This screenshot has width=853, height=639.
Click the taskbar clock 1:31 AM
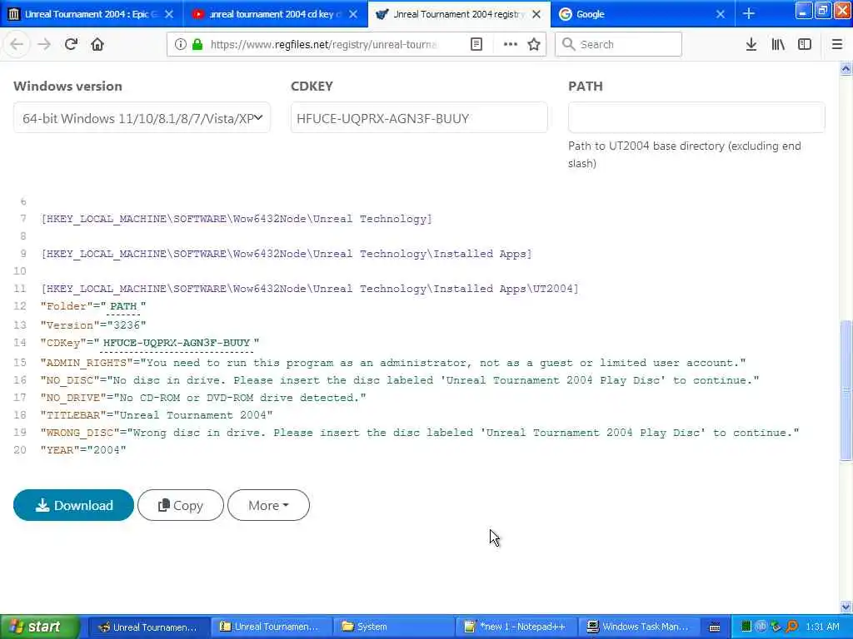(x=822, y=627)
